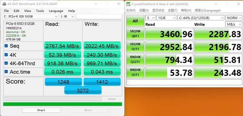Click the 4K-64Thrd read result 918.36 MB/s

point(63,63)
